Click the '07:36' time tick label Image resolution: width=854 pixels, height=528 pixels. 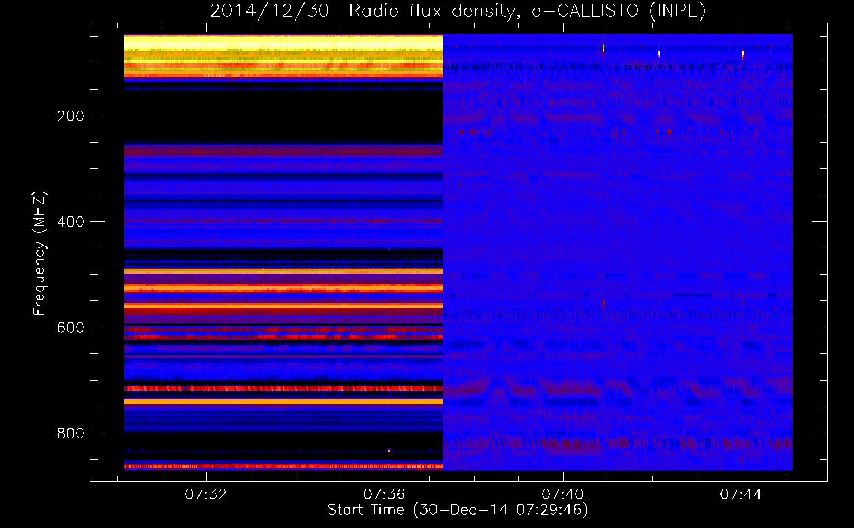point(384,494)
